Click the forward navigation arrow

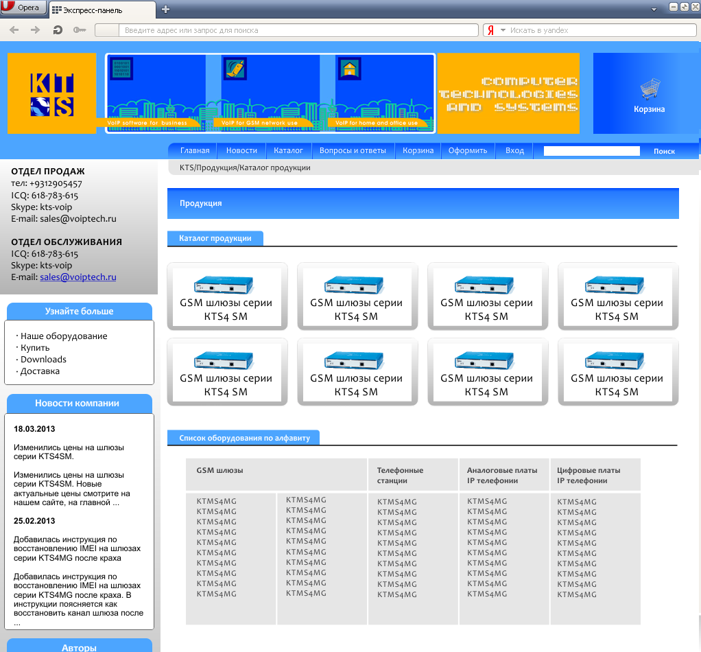click(34, 30)
